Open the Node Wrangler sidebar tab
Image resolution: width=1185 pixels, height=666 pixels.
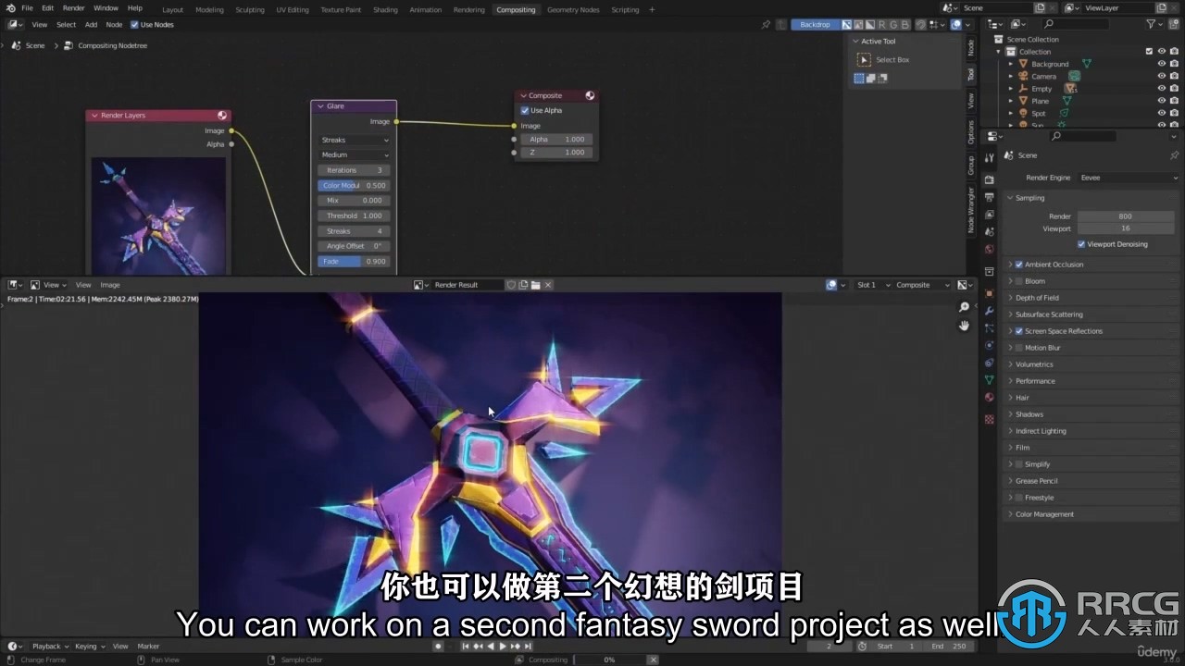click(x=971, y=209)
